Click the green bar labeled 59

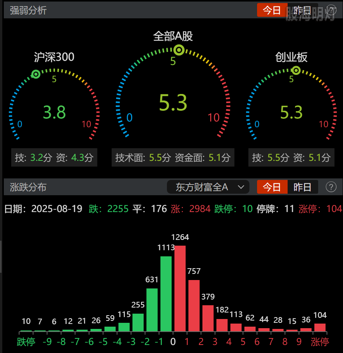(x=110, y=329)
